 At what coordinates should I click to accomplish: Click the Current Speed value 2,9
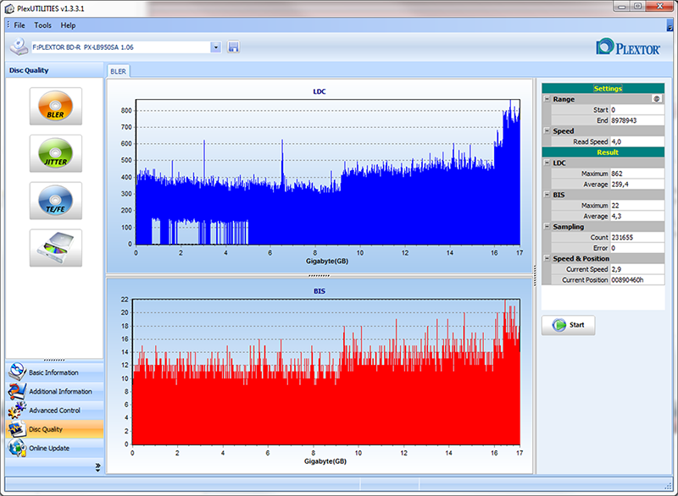(x=637, y=269)
